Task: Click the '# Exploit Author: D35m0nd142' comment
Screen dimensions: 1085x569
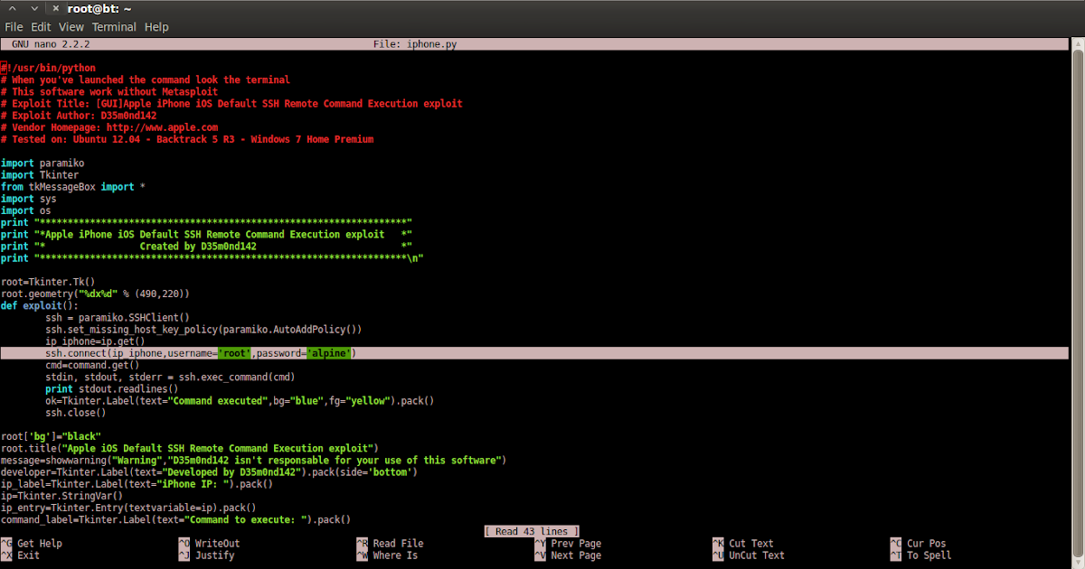Action: [x=79, y=116]
